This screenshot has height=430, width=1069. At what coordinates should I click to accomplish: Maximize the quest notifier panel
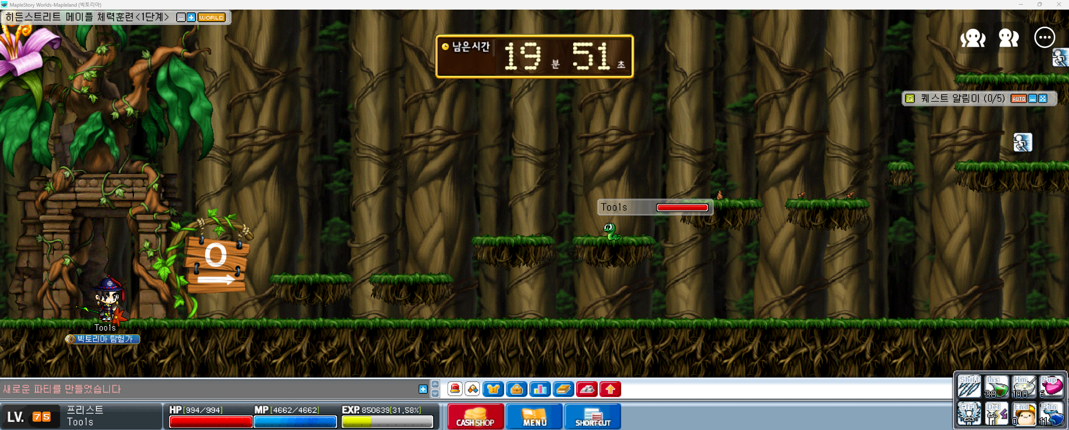pos(1043,99)
